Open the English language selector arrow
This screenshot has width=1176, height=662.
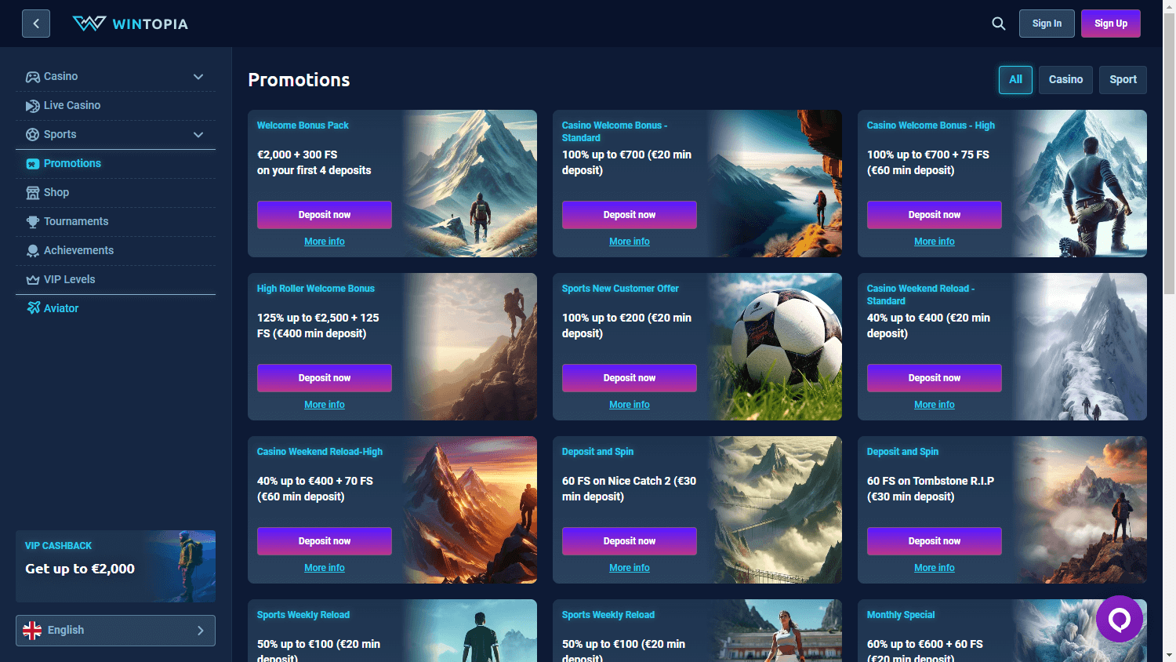(201, 631)
